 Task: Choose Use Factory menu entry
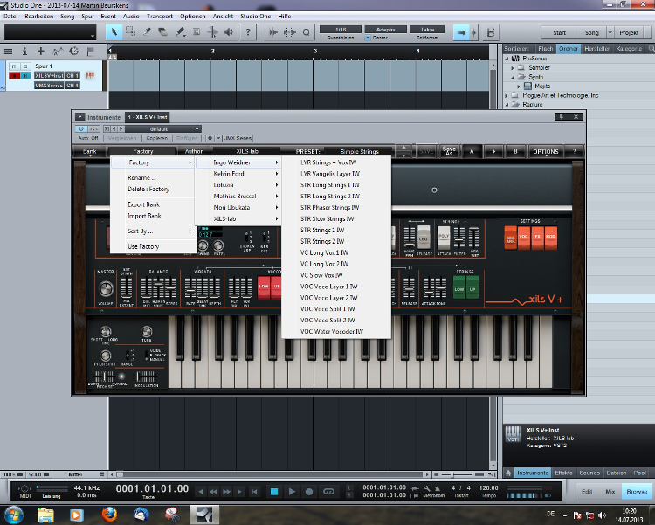[143, 246]
